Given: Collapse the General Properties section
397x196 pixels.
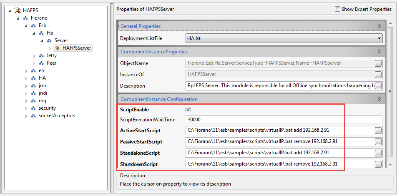Looking at the screenshot, I should pyautogui.click(x=379, y=26).
